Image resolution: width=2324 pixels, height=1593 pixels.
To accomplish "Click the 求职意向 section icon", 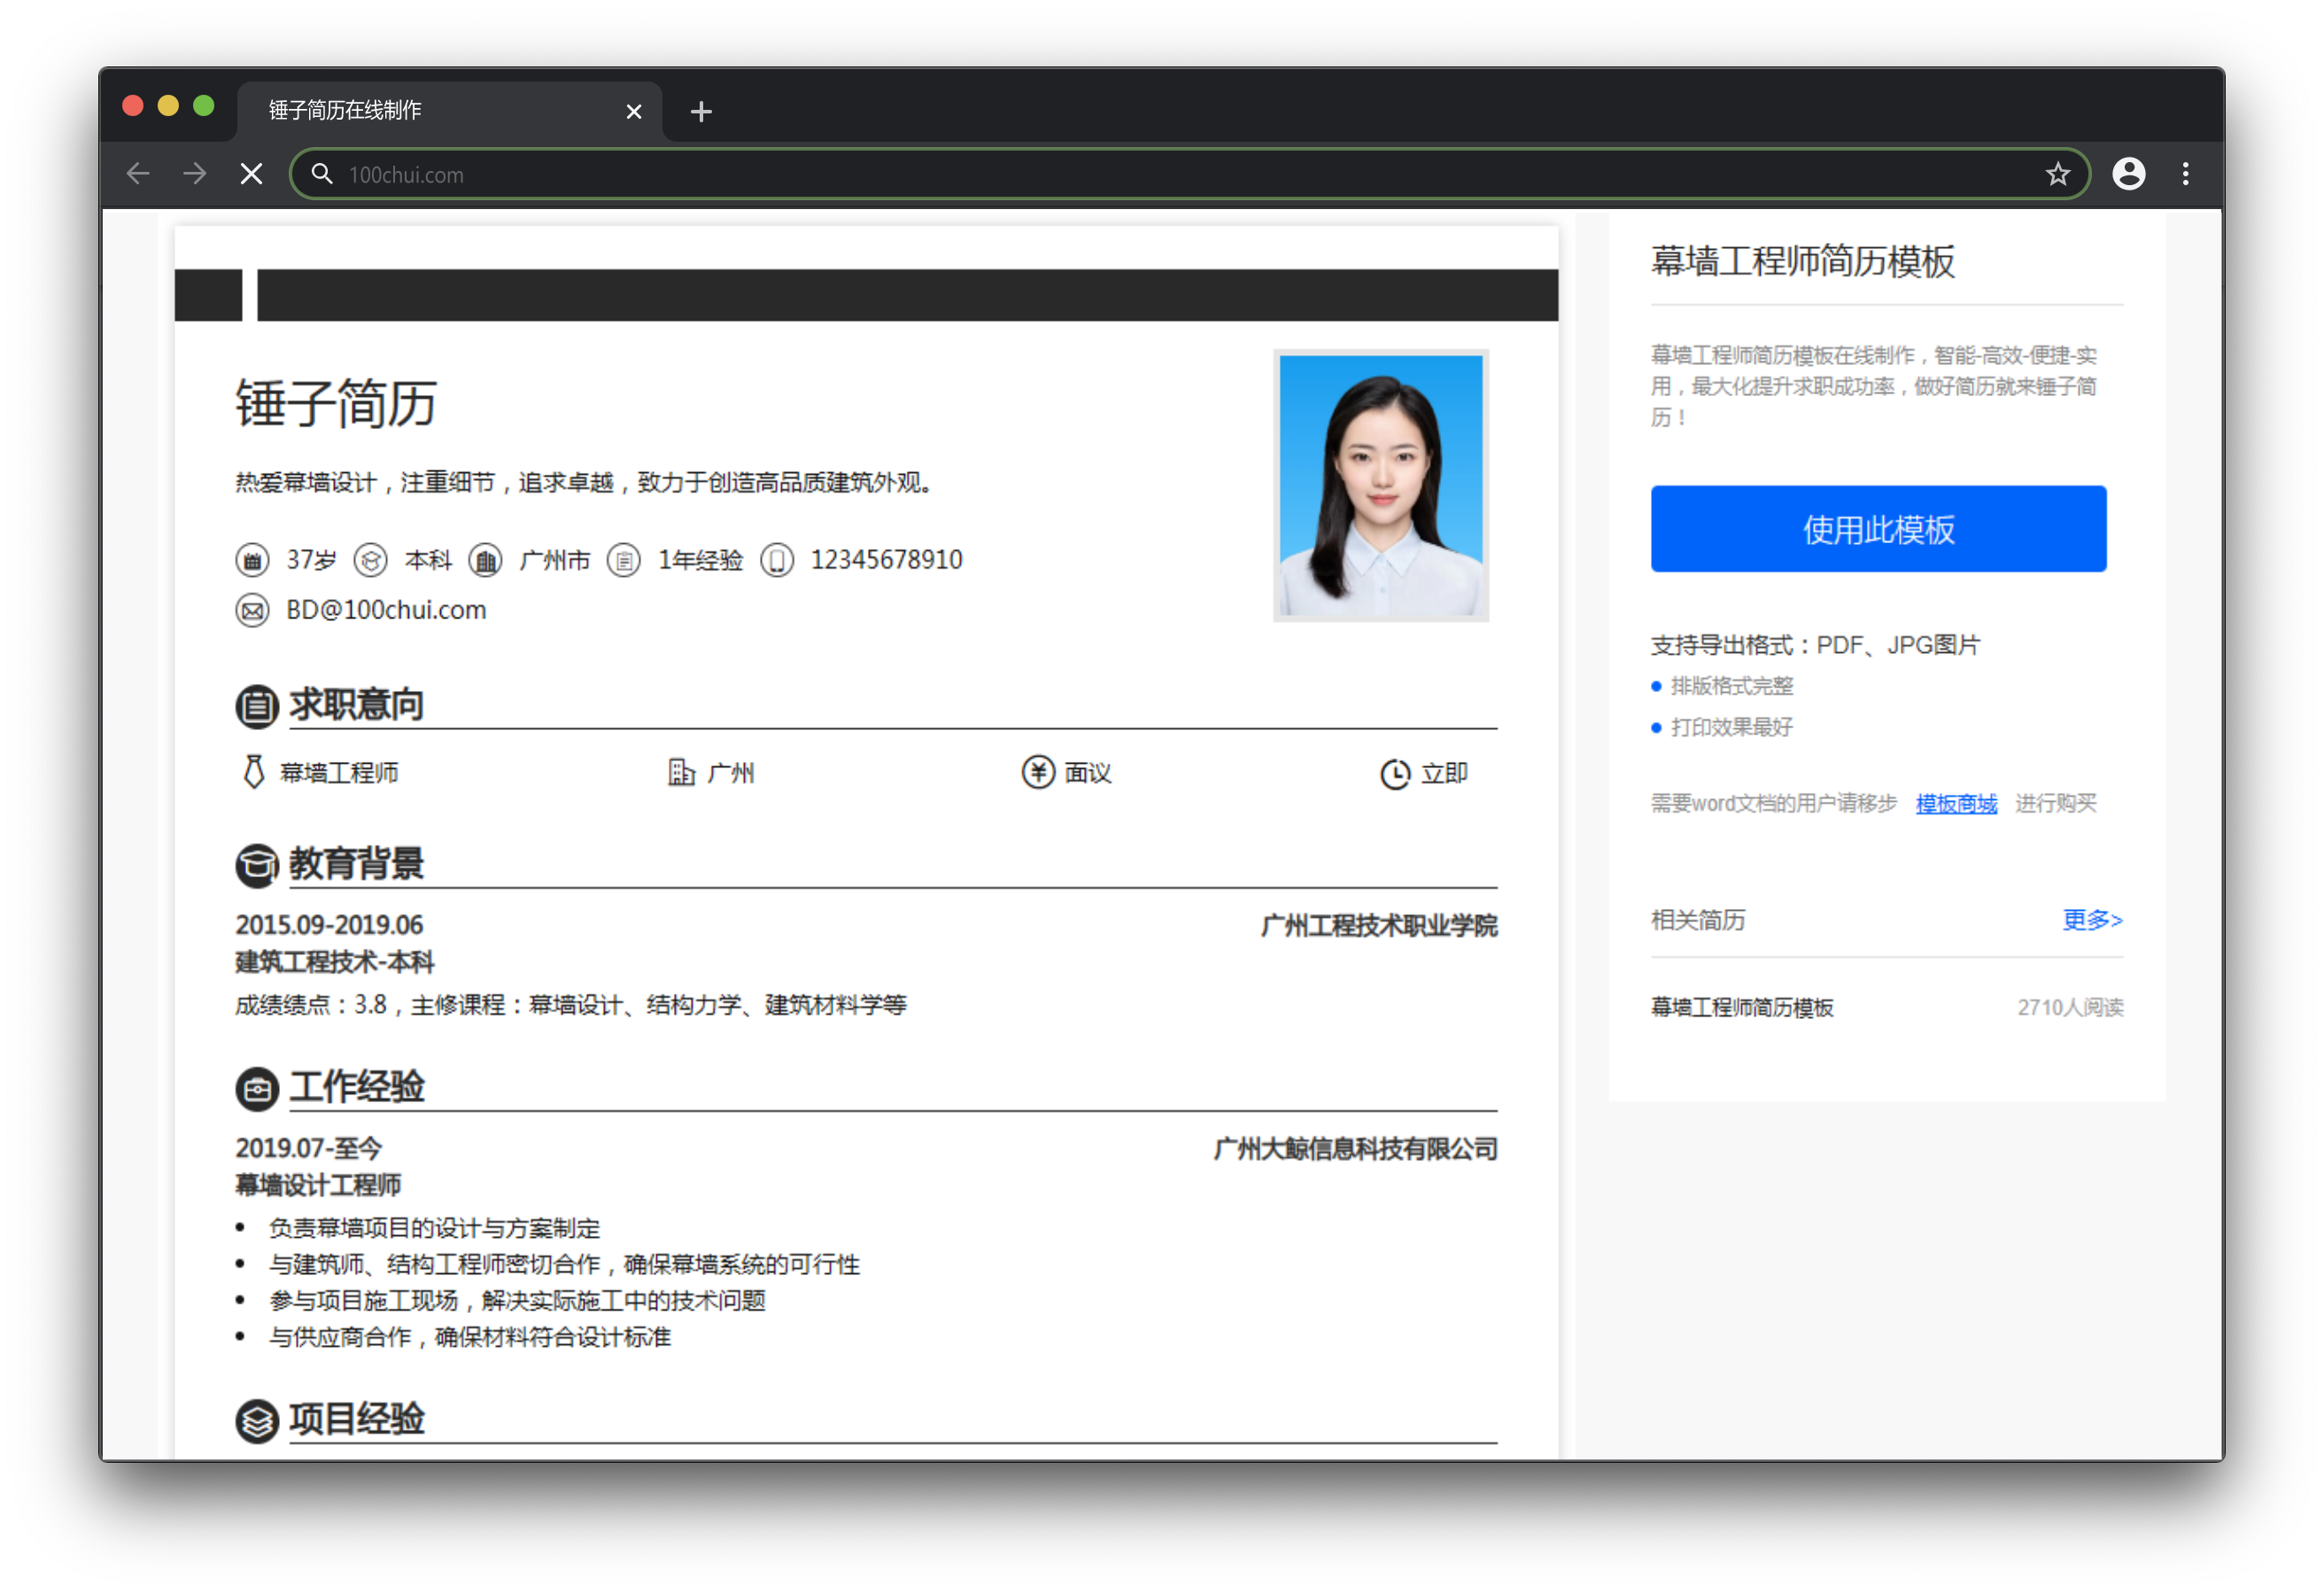I will point(257,706).
